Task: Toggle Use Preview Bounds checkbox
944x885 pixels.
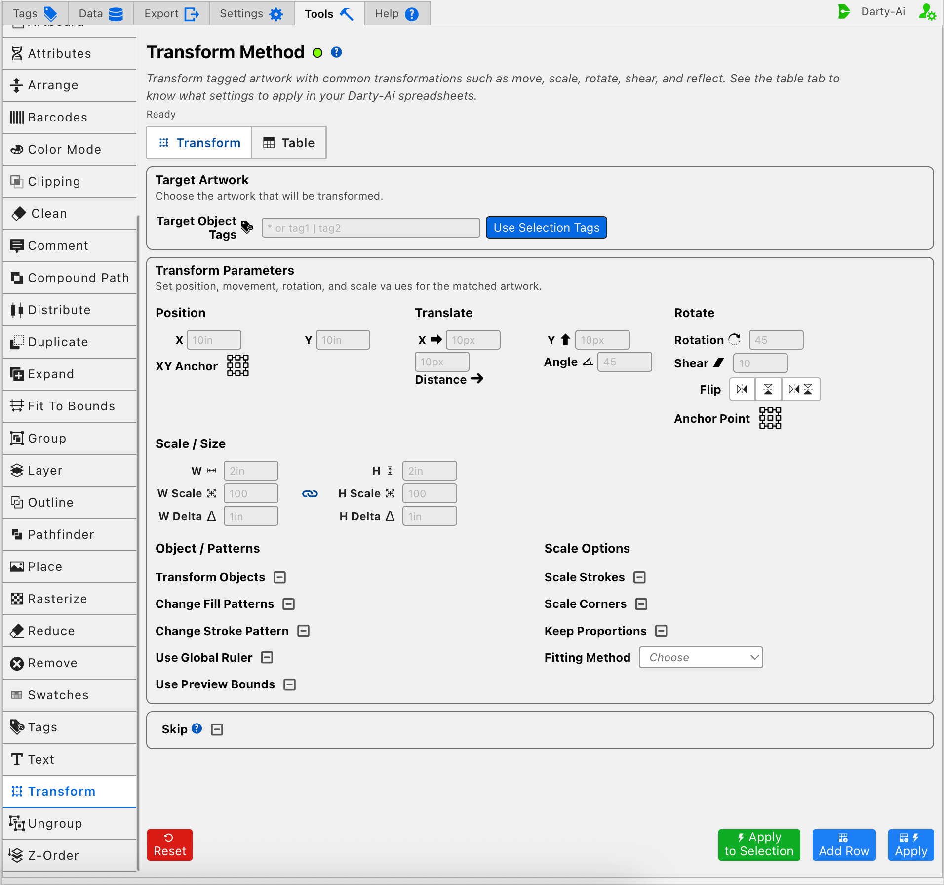Action: [290, 684]
